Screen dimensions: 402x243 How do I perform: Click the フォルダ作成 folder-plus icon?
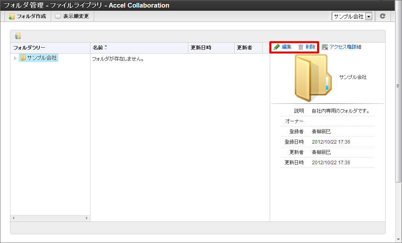click(x=12, y=16)
